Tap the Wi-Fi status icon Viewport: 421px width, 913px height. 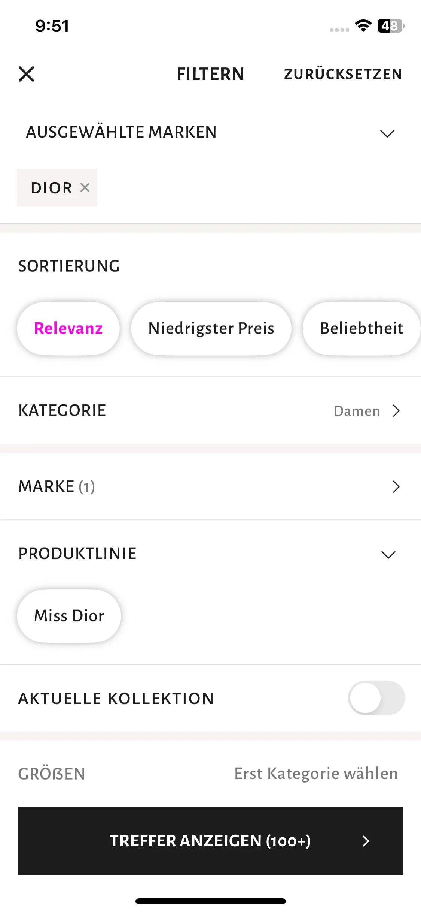point(363,26)
